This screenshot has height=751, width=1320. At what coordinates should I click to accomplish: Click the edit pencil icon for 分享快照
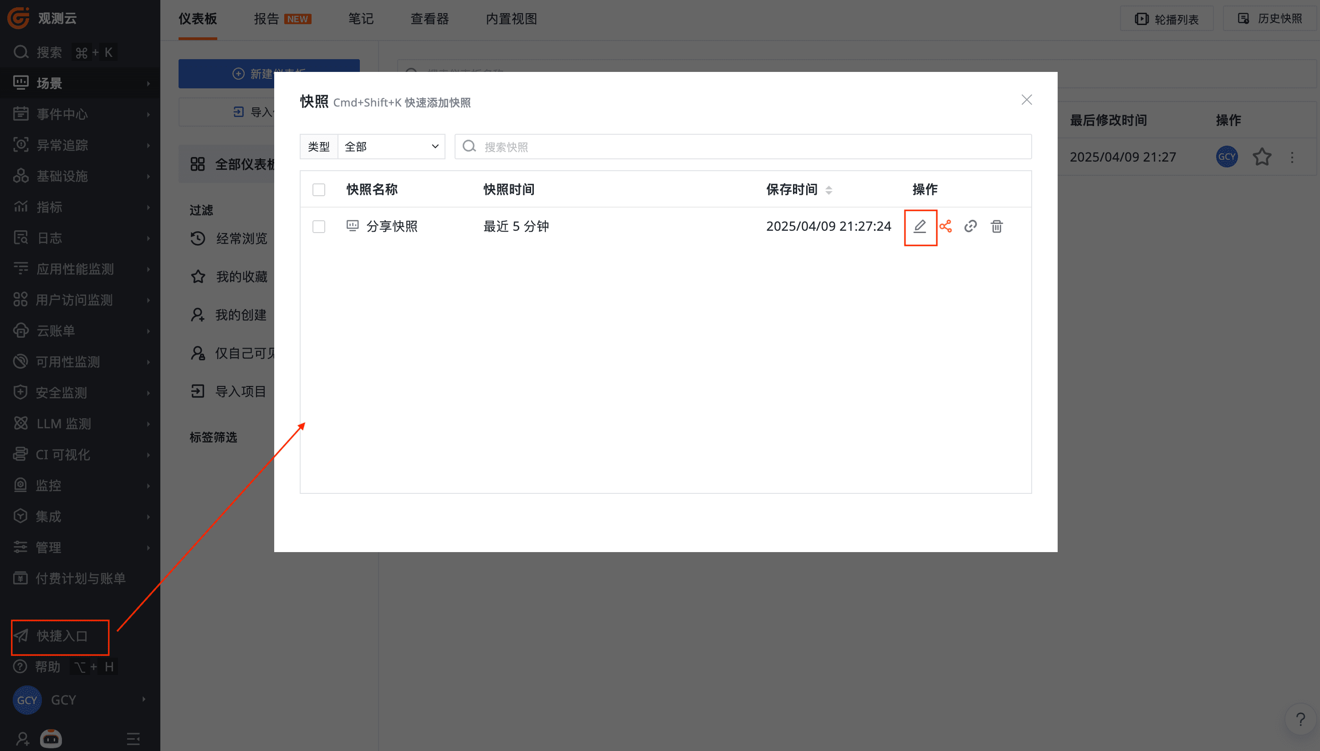[920, 226]
